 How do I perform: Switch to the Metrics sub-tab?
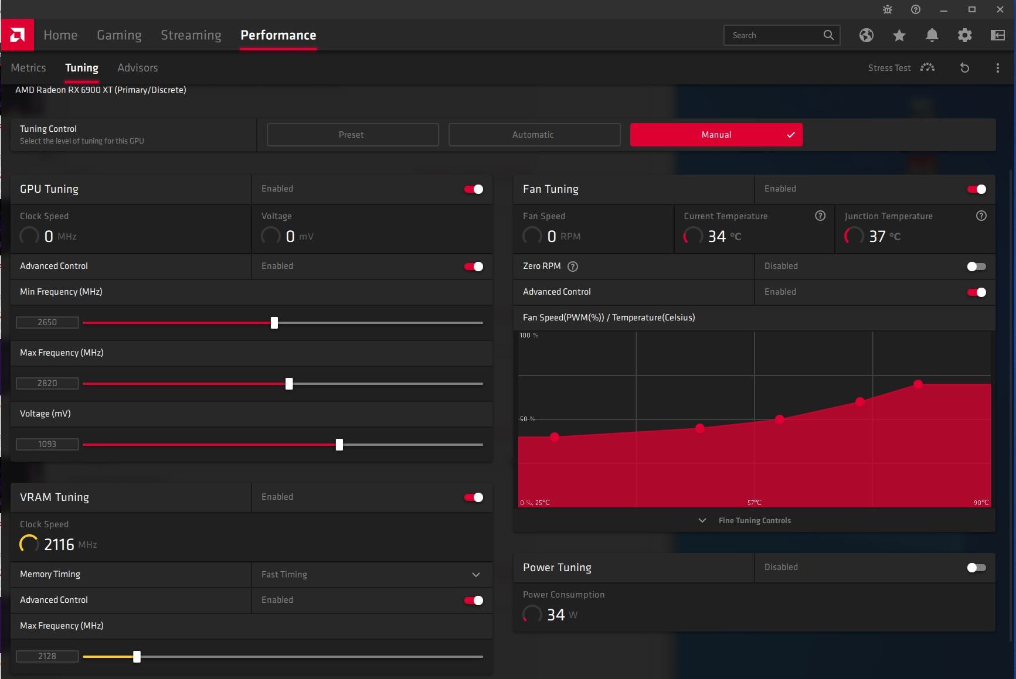click(x=28, y=68)
